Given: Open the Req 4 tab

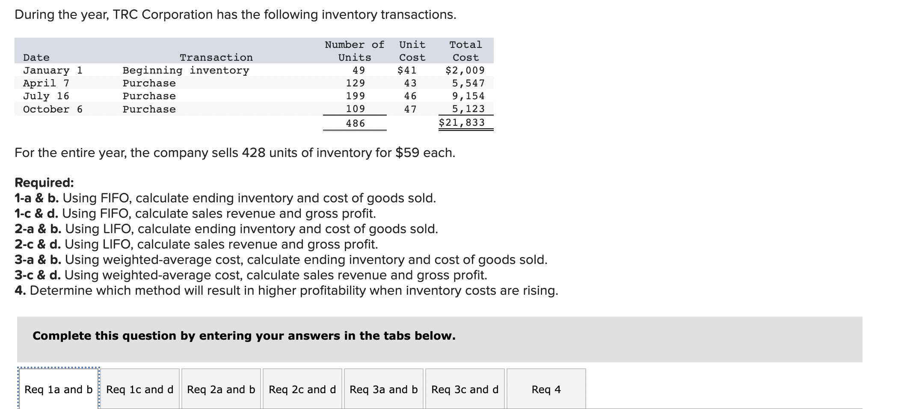Looking at the screenshot, I should tap(544, 389).
